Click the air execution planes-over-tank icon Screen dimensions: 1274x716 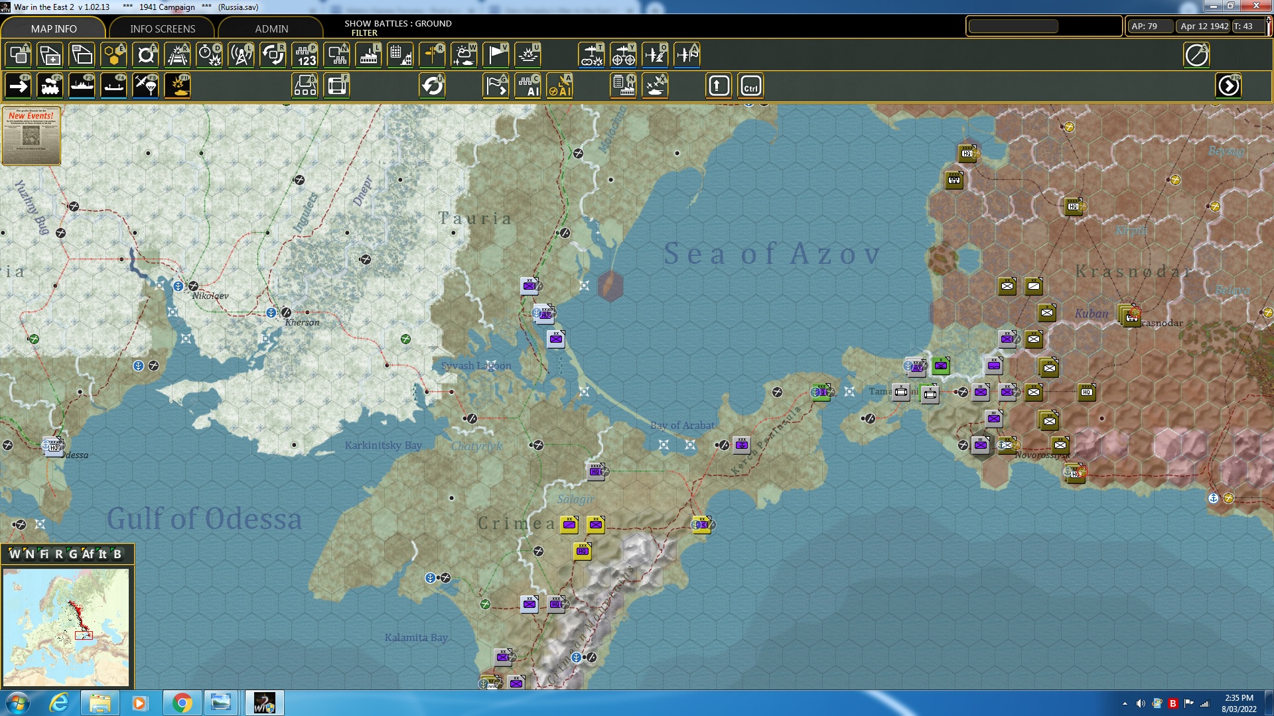pos(655,86)
